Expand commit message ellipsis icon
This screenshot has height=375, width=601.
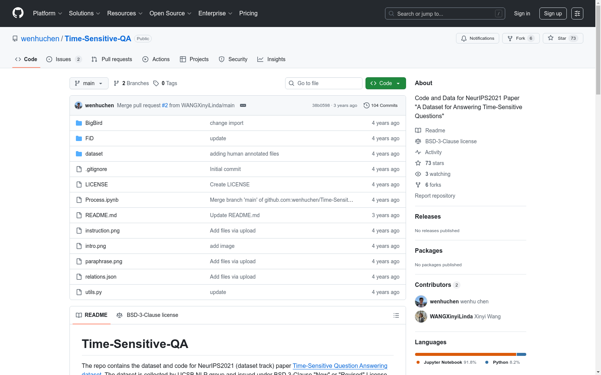tap(243, 105)
